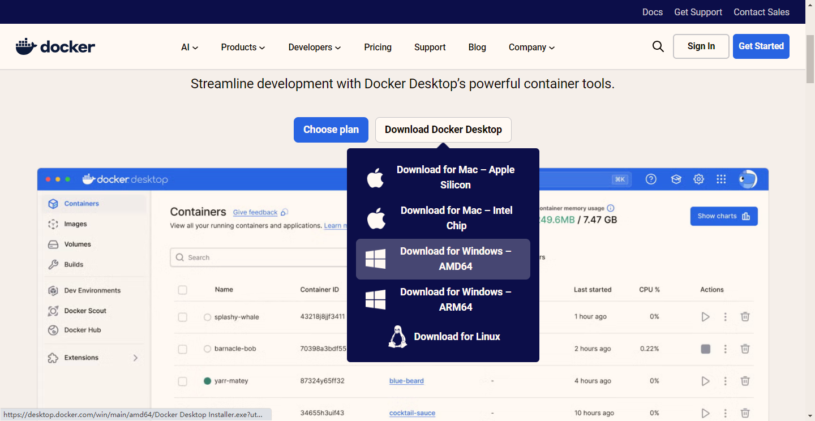Expand the Extensions chevron in sidebar
This screenshot has height=421, width=815.
pyautogui.click(x=135, y=358)
